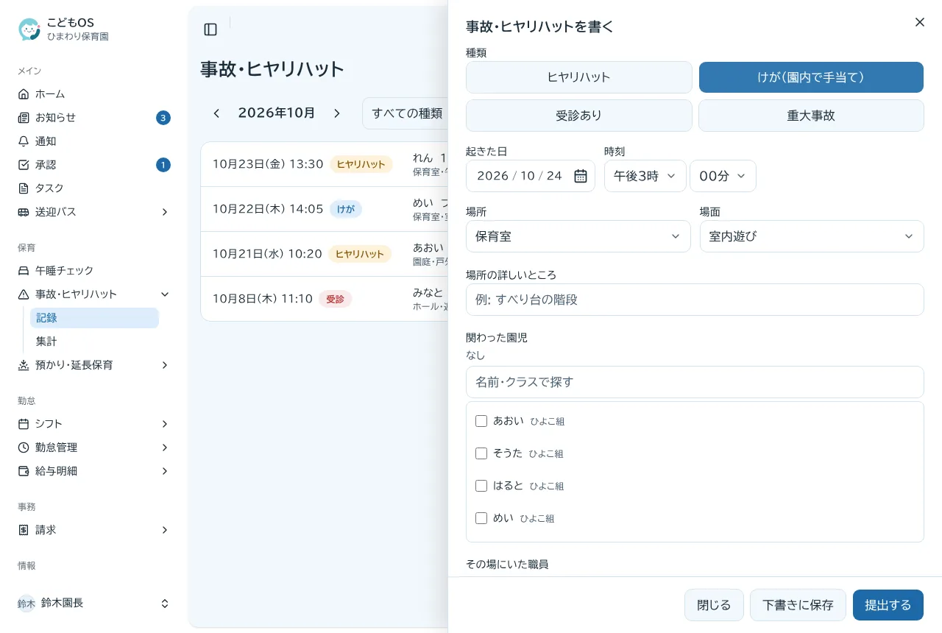Close the 事故・ヒヤリハットを書く panel

pos(920,22)
